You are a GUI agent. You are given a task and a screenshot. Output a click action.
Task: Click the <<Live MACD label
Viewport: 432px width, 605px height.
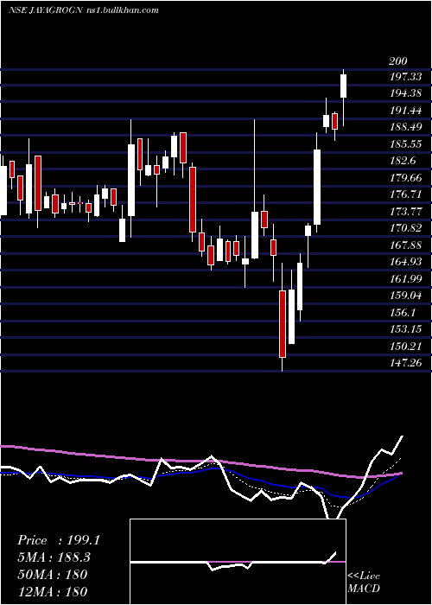coord(364,582)
